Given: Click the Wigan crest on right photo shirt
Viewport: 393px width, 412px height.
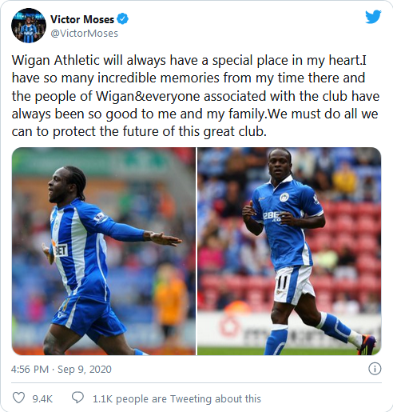Looking at the screenshot, I should pos(284,198).
